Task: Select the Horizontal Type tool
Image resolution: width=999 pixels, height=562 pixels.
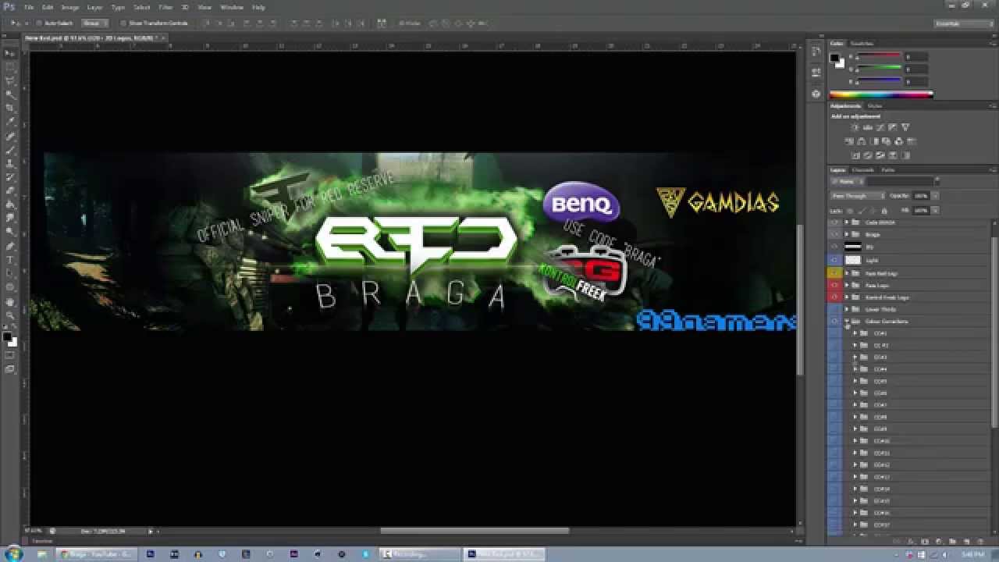Action: pyautogui.click(x=10, y=260)
